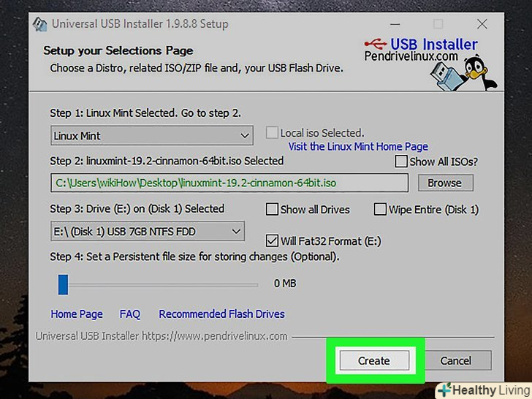Toggle the Local iso Selected checkbox
This screenshot has height=399, width=532.
(272, 133)
